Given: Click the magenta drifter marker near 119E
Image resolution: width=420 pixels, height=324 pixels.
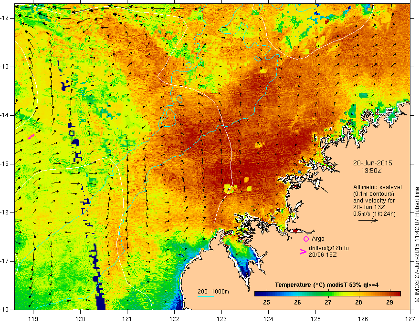Looking at the screenshot, I should (x=31, y=137).
